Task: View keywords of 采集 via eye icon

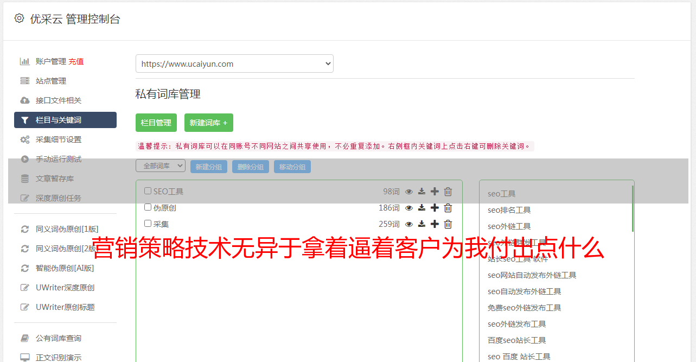Action: click(409, 224)
